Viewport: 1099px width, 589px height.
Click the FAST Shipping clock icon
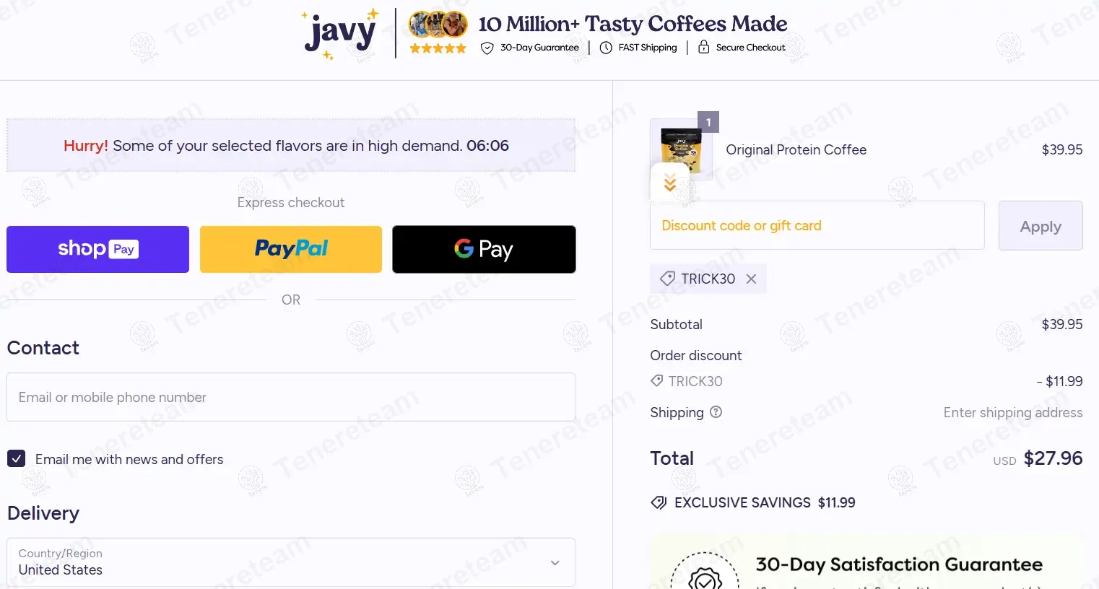pyautogui.click(x=606, y=48)
